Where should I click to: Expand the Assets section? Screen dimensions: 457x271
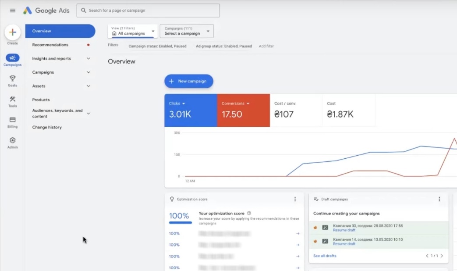[x=88, y=86]
